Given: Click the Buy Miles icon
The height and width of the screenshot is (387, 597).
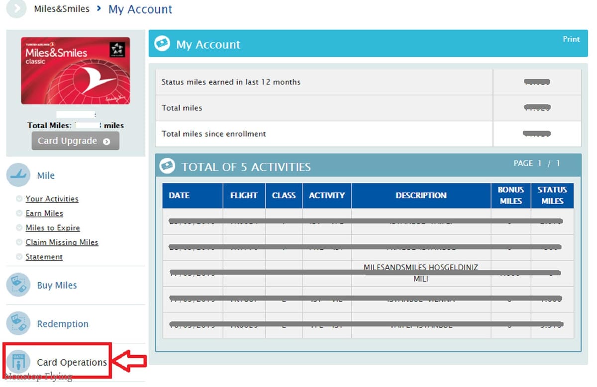Looking at the screenshot, I should [18, 285].
